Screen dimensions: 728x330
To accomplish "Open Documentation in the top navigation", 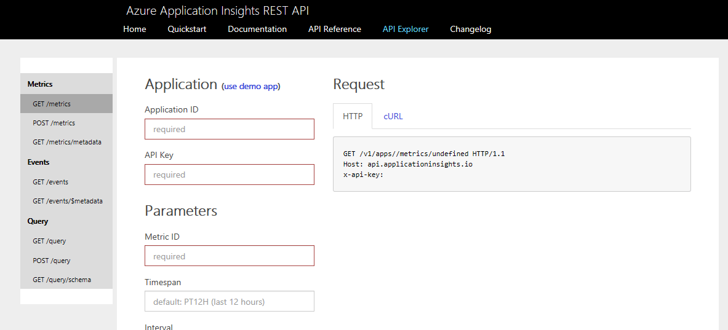I will click(257, 29).
